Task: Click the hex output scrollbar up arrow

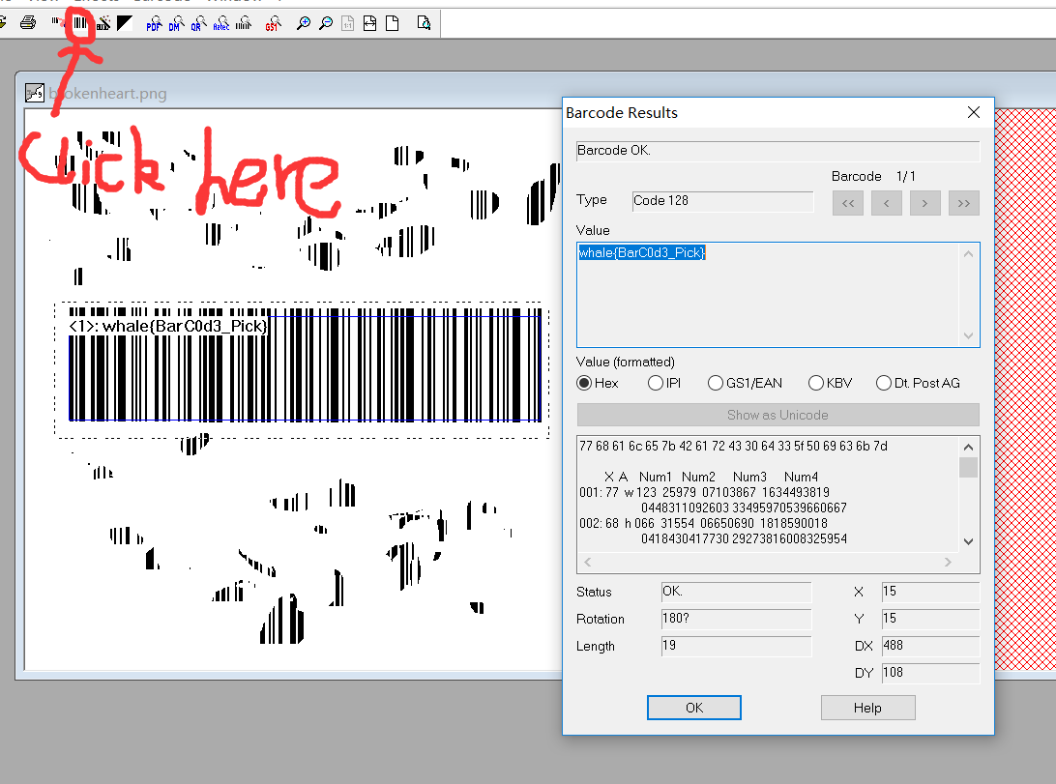Action: [x=968, y=447]
